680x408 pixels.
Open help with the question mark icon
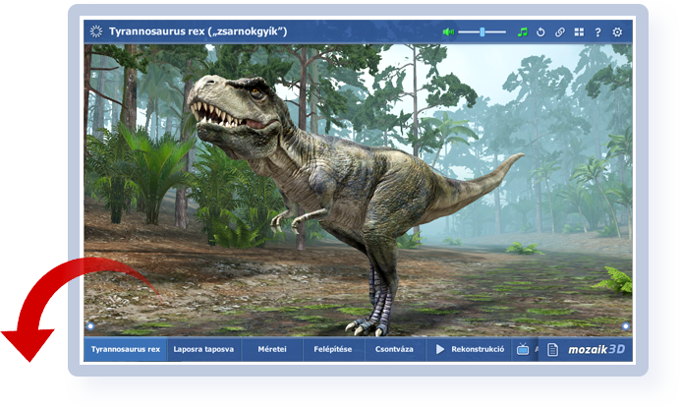[597, 31]
